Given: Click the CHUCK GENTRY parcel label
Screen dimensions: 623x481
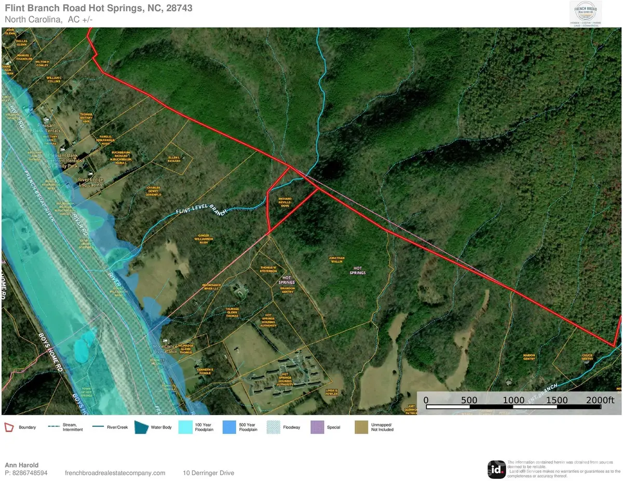Looking at the screenshot, I should point(587,358).
